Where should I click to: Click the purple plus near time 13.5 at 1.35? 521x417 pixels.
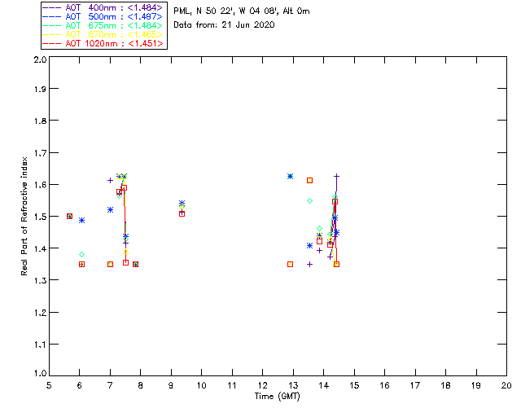tap(309, 265)
